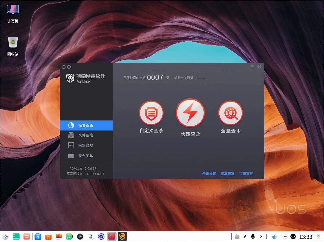The image size is (324, 242).
Task: Open the 杀毒设置 link
Action: coord(209,173)
